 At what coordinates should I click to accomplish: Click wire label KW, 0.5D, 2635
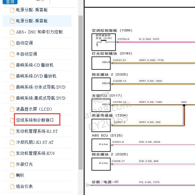pyautogui.click(x=150, y=142)
